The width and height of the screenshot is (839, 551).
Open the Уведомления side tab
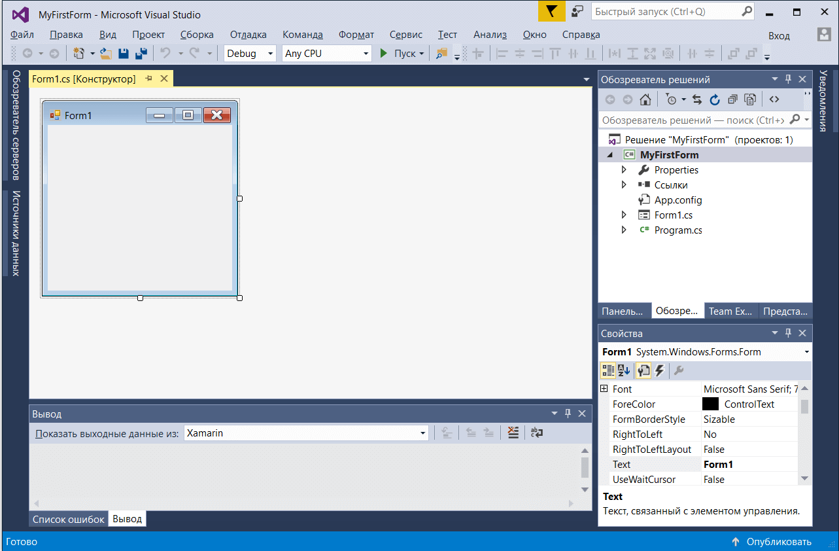(x=823, y=100)
